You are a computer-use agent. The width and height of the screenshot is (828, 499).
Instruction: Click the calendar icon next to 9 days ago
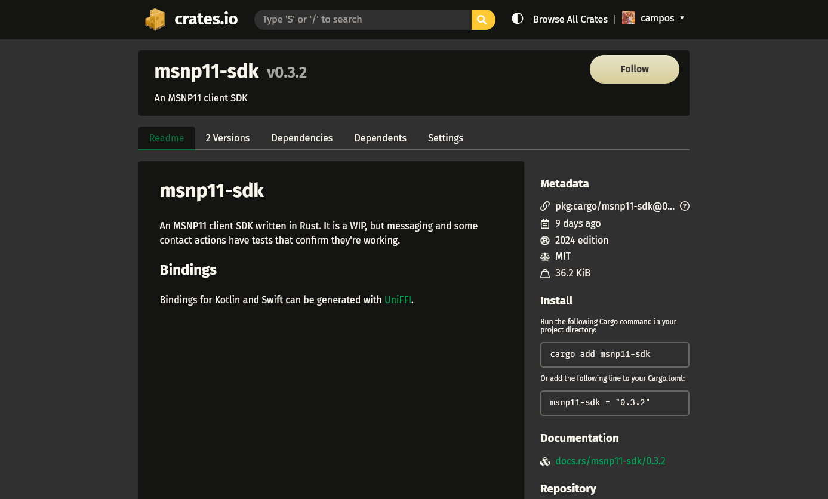pyautogui.click(x=545, y=224)
